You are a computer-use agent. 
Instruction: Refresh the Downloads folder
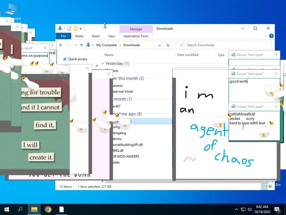[168, 45]
